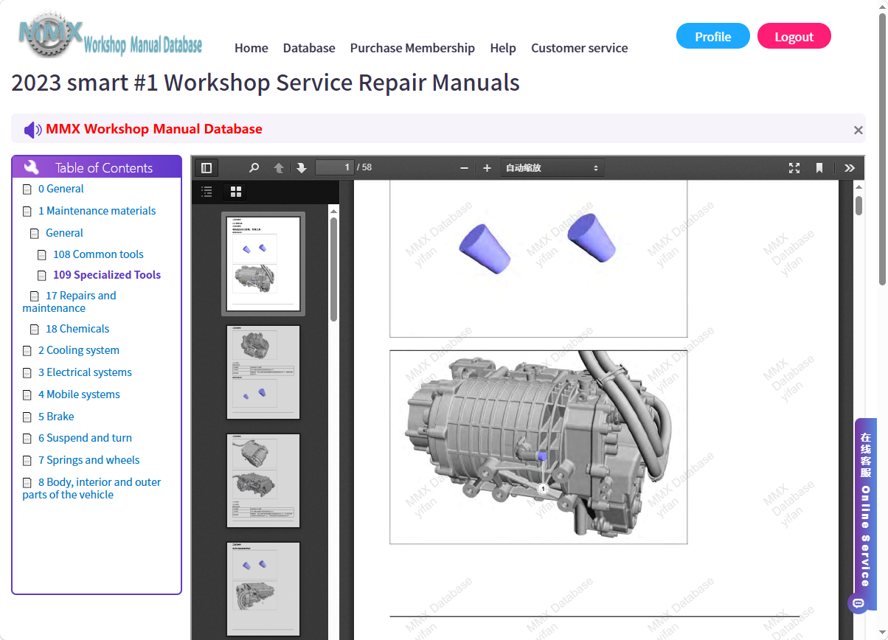Go to previous page arrow
Image resolution: width=888 pixels, height=640 pixels.
coord(279,168)
